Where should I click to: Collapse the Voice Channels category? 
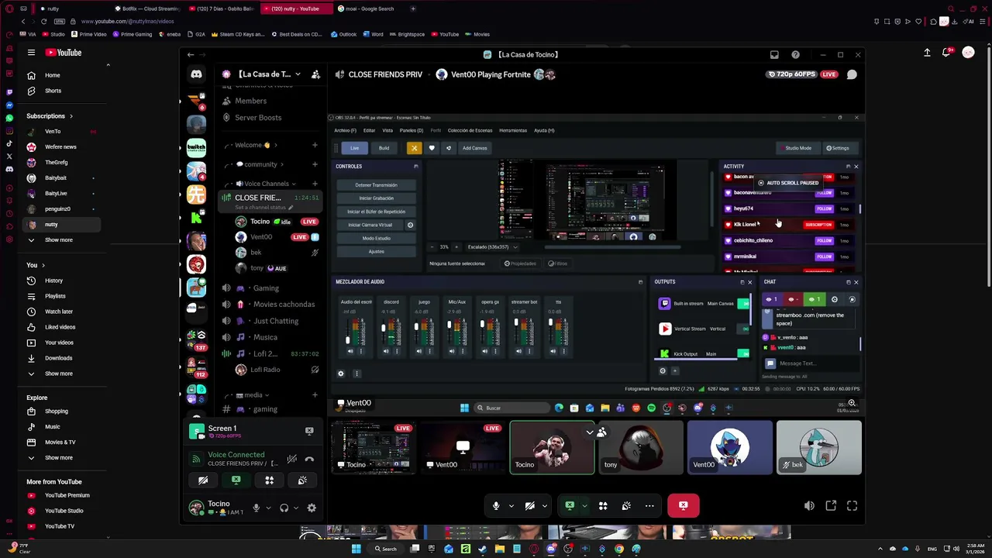coord(267,184)
